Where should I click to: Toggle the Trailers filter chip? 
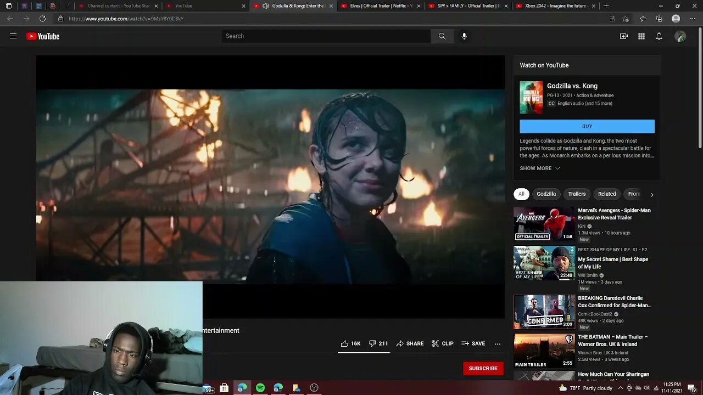coord(576,194)
